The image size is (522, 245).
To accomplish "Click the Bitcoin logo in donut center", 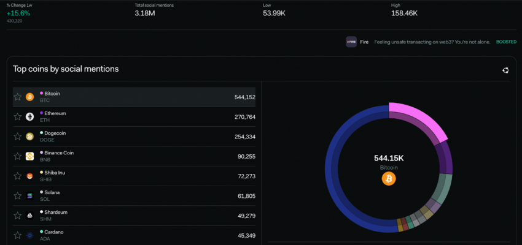I will [389, 179].
